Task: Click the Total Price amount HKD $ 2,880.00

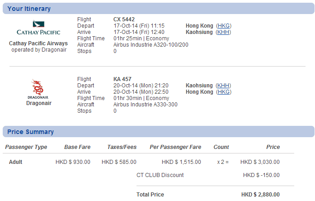Action: tap(260, 195)
